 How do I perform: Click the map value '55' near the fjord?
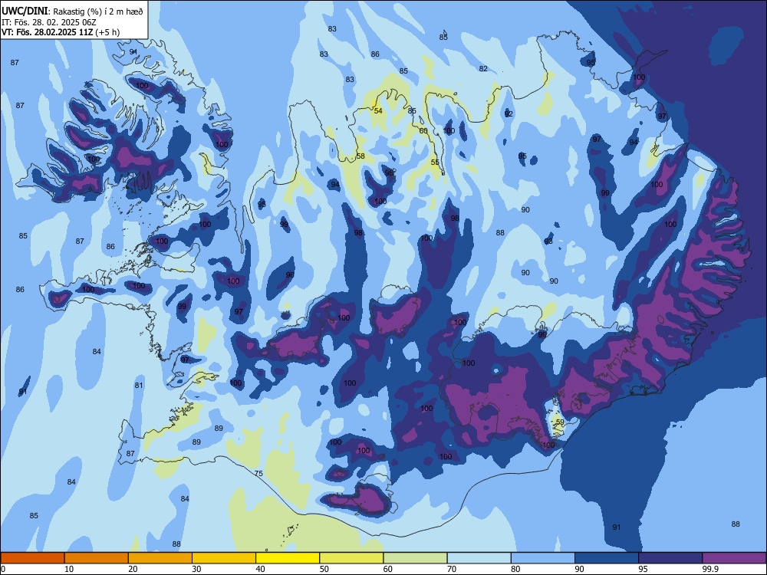pyautogui.click(x=435, y=163)
